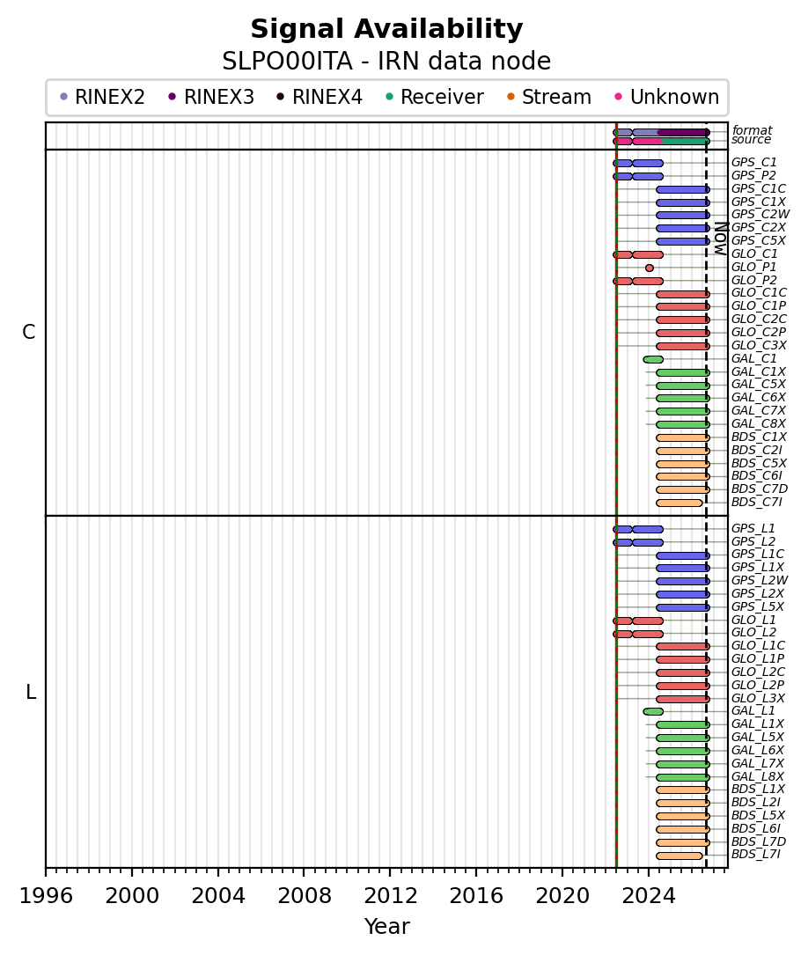
Task: Click the Receiver legend color dot
Action: [390, 97]
